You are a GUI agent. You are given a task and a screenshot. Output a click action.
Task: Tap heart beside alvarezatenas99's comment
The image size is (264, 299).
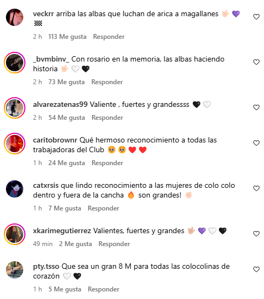[x=256, y=107]
